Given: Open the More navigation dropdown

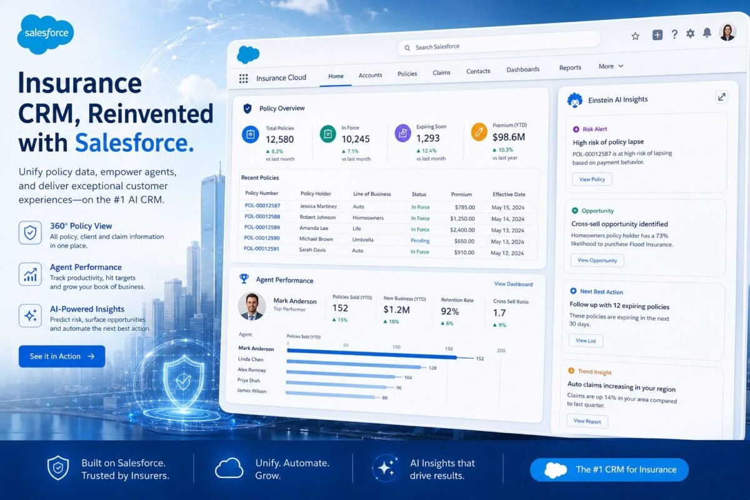Looking at the screenshot, I should pos(611,66).
